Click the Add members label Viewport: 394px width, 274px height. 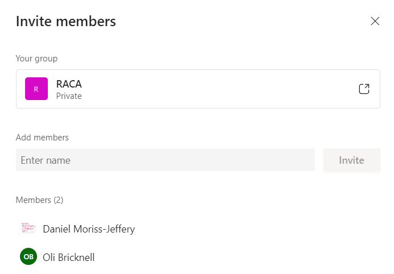click(x=42, y=138)
